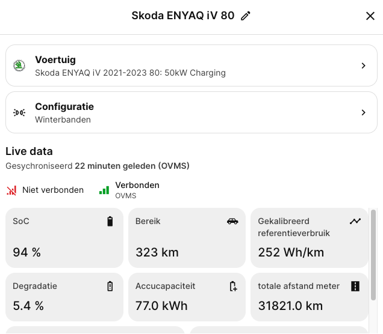The height and width of the screenshot is (334, 383).
Task: Select the Bereik 323 km value
Action: click(157, 252)
